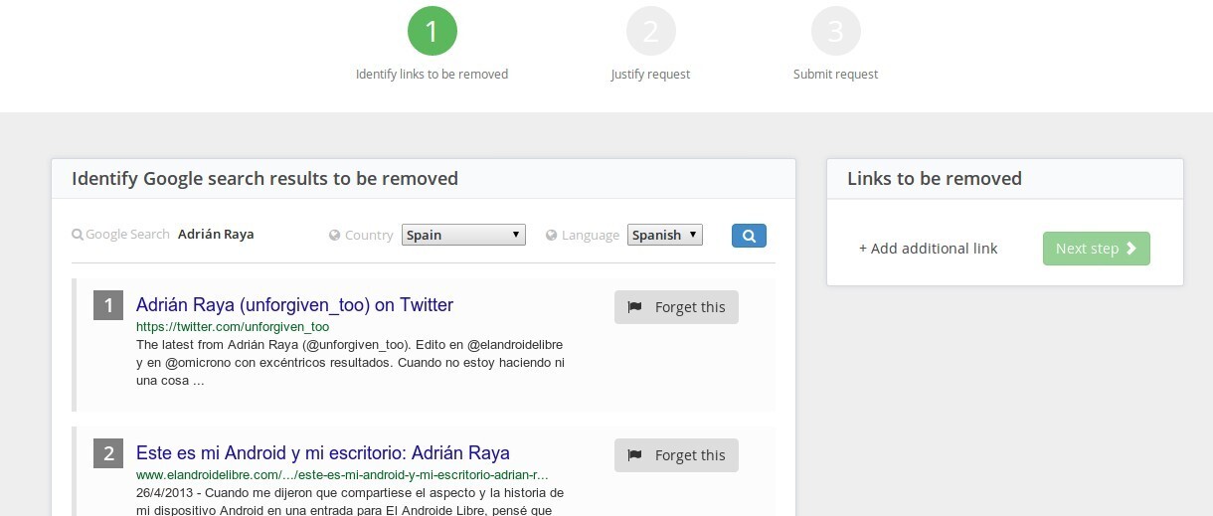Click the Next step button
Viewport: 1213px width, 516px height.
coord(1096,249)
